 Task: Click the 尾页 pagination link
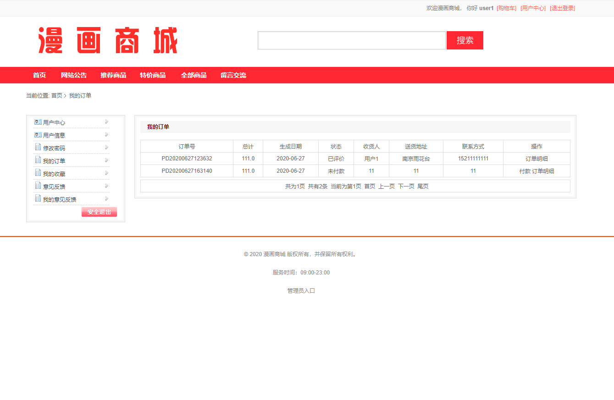pyautogui.click(x=423, y=186)
